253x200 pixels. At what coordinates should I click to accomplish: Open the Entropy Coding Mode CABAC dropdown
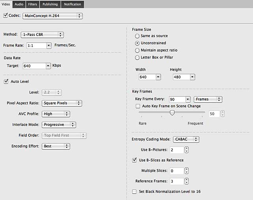186,139
